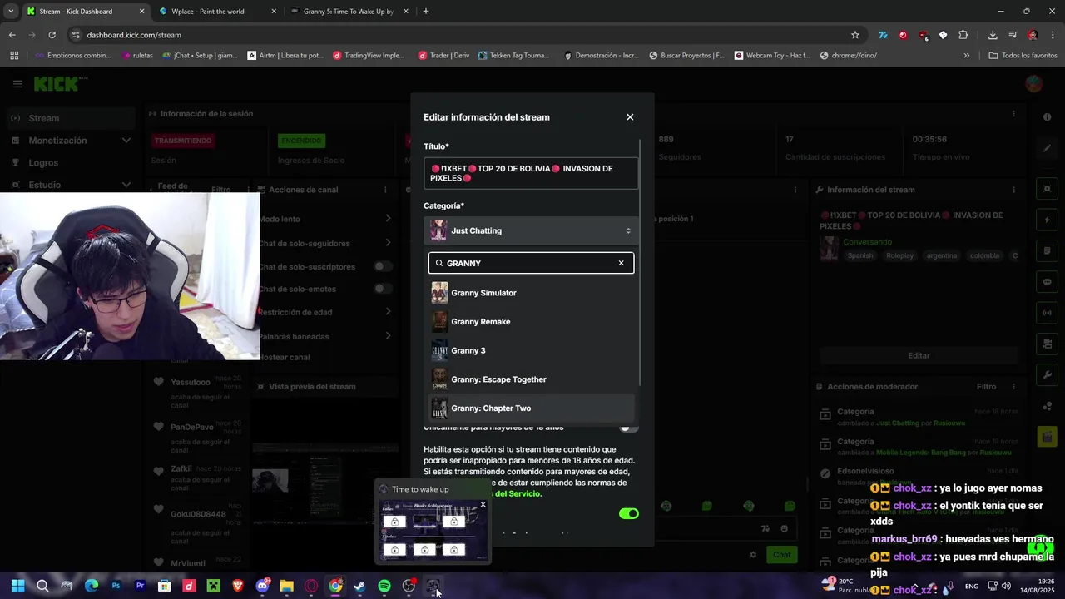Viewport: 1065px width, 599px height.
Task: Open the profile avatar menu
Action: 1034,84
